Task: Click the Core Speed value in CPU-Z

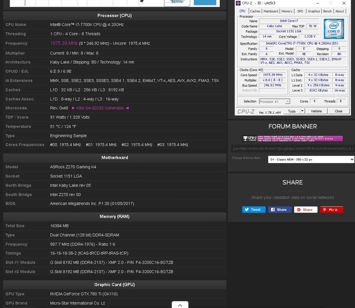Action: 273,75
